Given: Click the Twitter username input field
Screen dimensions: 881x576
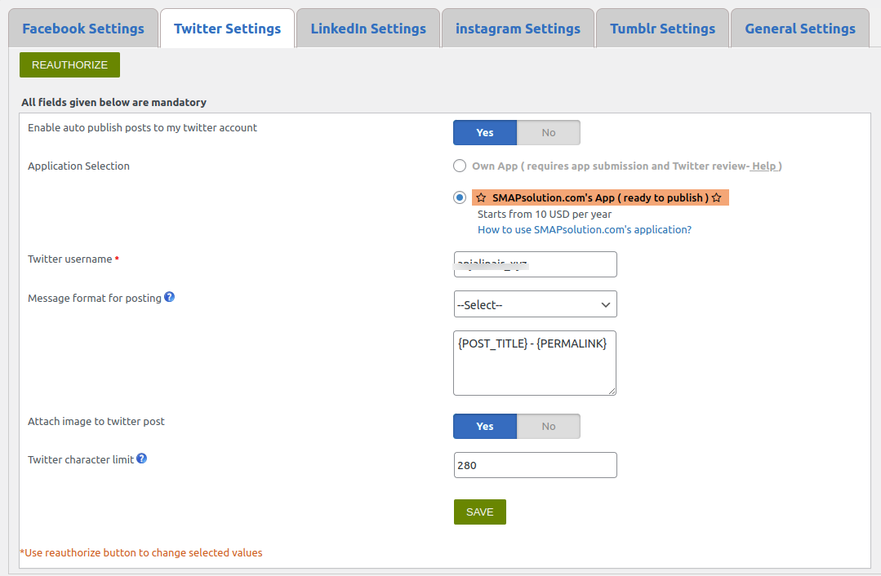Looking at the screenshot, I should (535, 264).
